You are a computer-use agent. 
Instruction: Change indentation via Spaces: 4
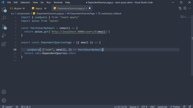tap(134, 107)
